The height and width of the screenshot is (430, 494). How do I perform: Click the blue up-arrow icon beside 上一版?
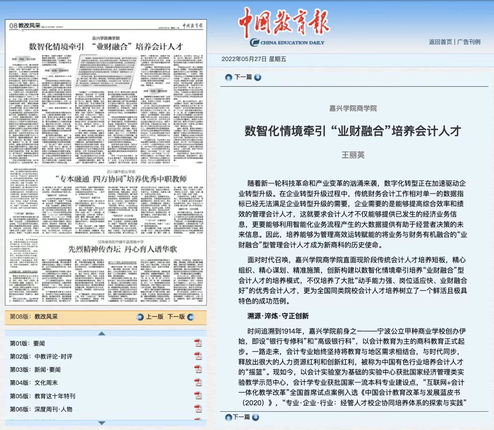pyautogui.click(x=140, y=317)
